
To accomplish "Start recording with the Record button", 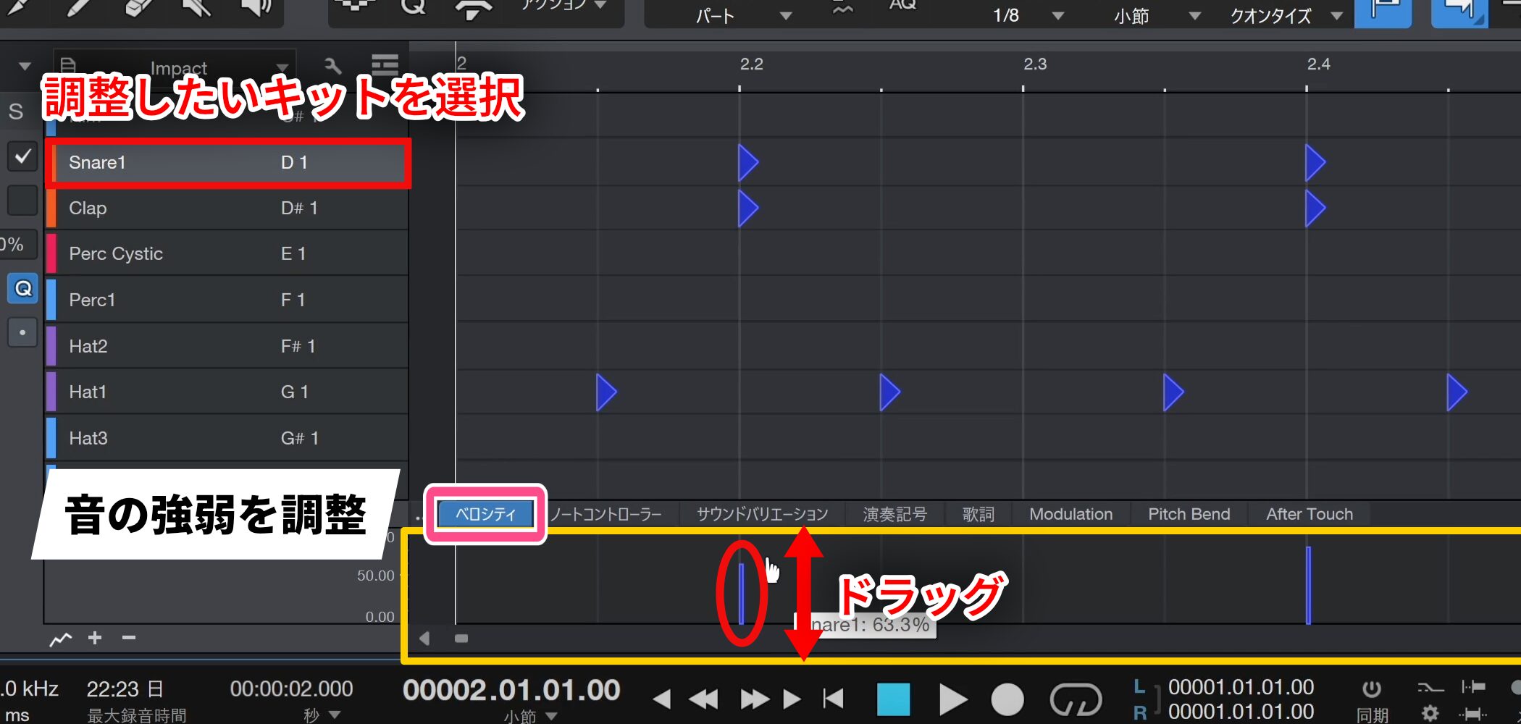I will click(x=1007, y=699).
